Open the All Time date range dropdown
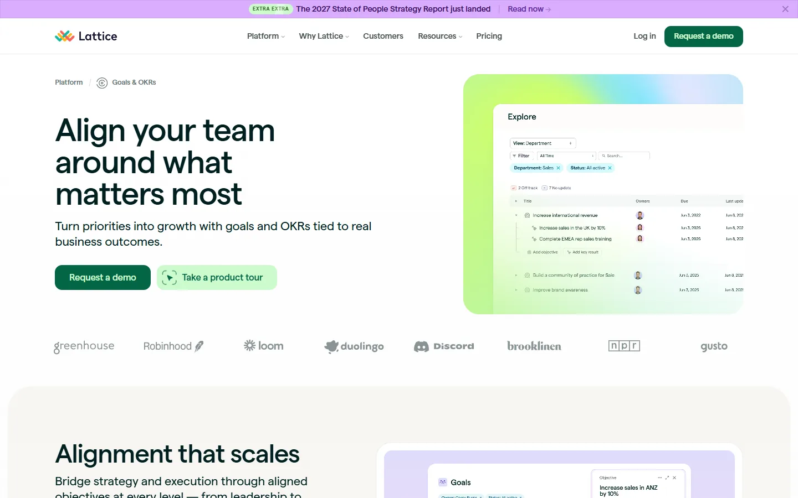The height and width of the screenshot is (498, 798). point(567,156)
